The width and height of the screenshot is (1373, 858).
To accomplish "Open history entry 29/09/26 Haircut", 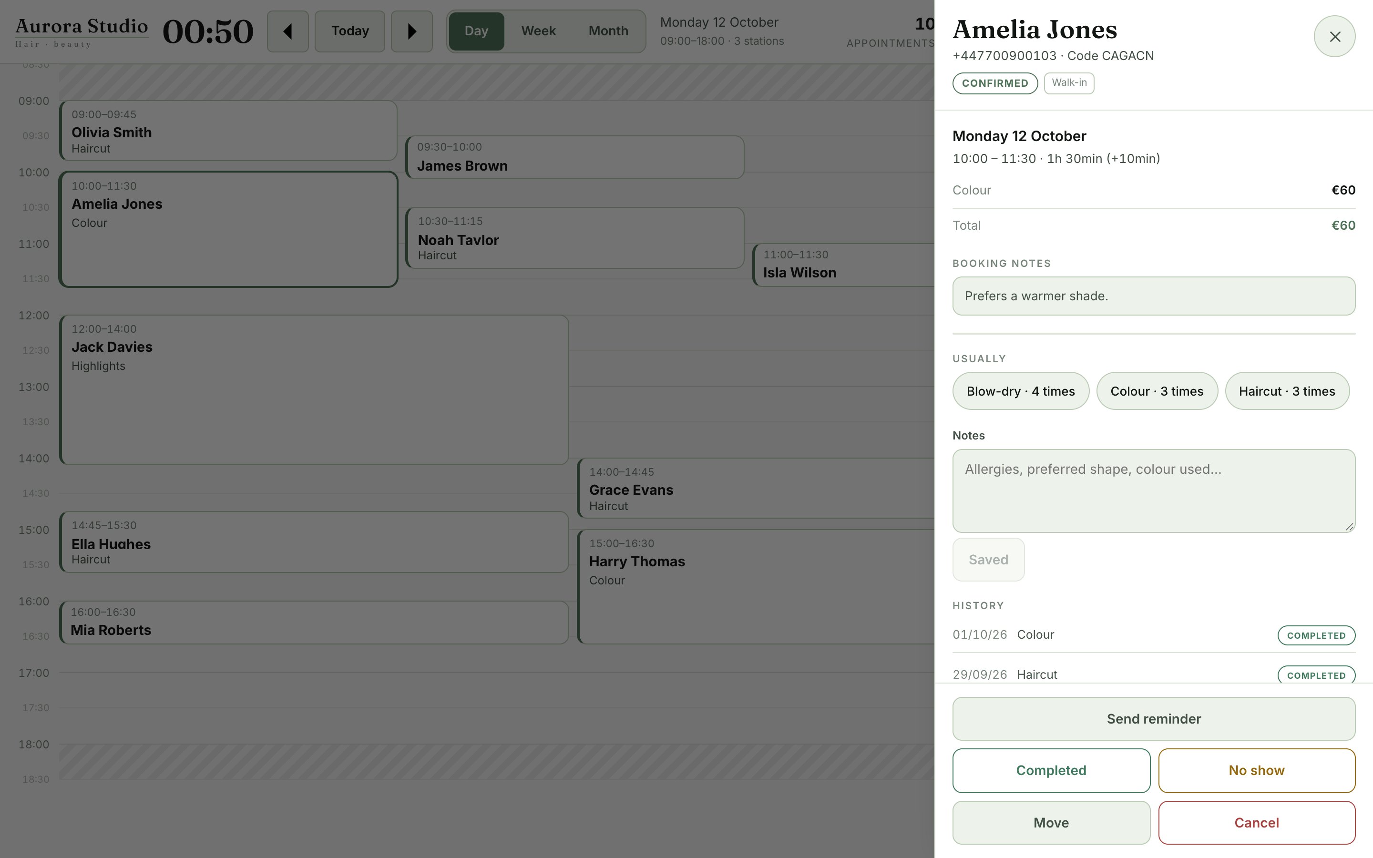I will tap(1153, 674).
